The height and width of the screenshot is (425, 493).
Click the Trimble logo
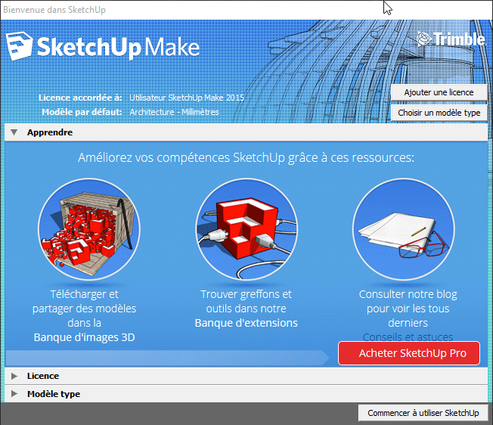(451, 39)
